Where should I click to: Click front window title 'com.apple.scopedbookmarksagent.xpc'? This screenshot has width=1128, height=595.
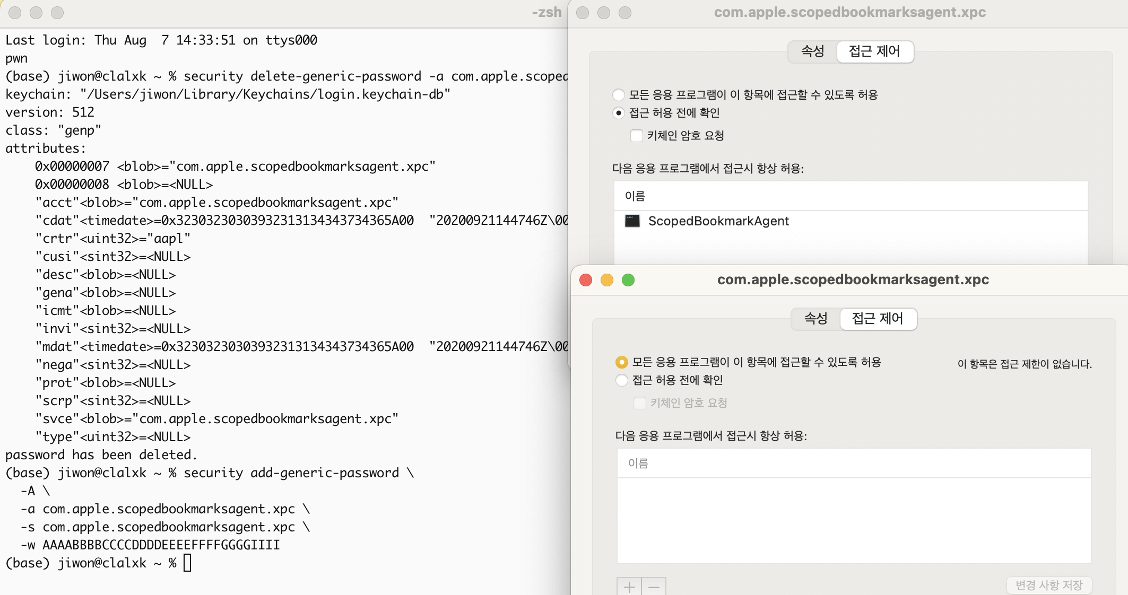853,279
